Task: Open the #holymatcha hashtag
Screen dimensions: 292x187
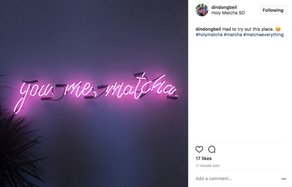Action: click(x=209, y=35)
